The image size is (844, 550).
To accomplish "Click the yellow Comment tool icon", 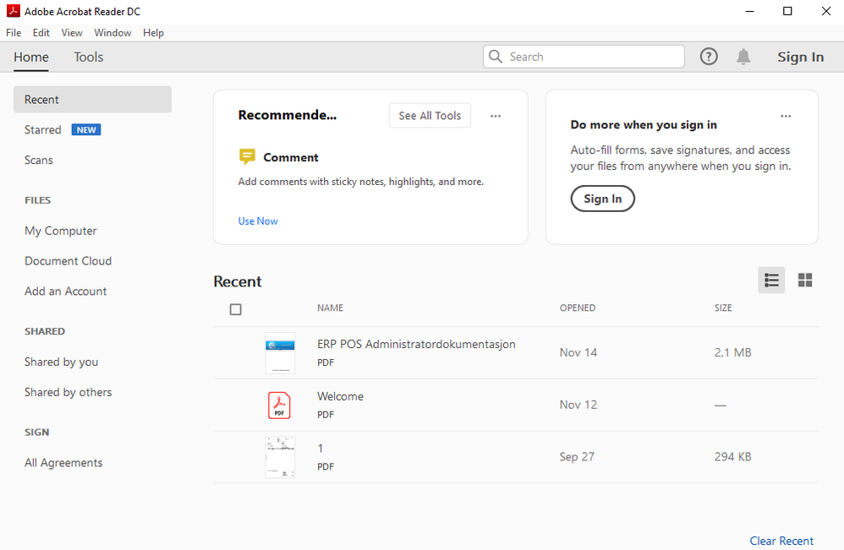I will (x=247, y=157).
